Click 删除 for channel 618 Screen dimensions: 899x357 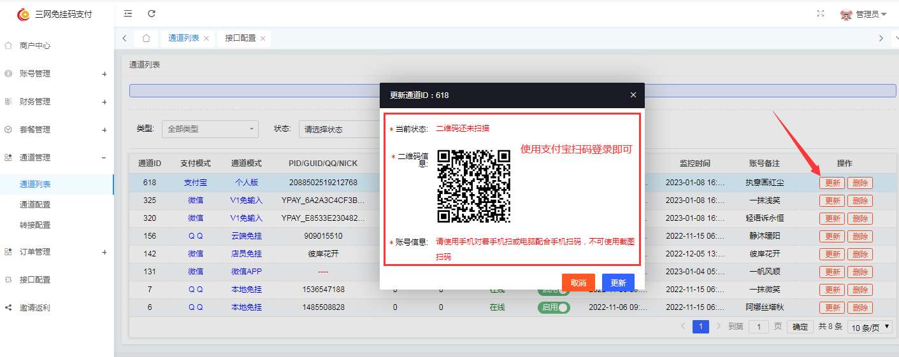point(860,183)
